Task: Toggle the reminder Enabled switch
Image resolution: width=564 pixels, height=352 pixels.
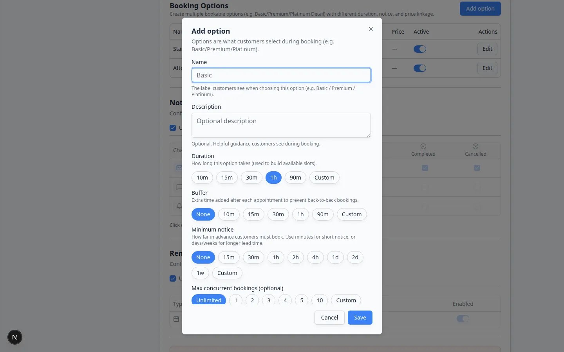Action: [x=463, y=319]
